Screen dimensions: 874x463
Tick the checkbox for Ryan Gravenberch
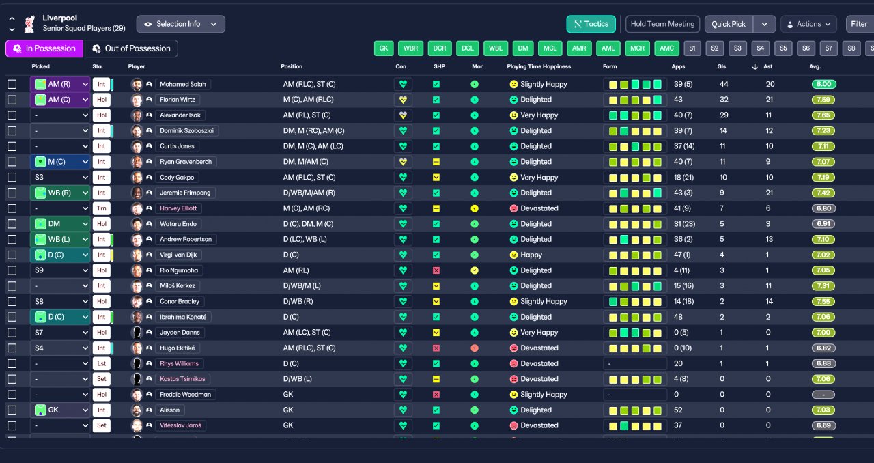point(12,162)
